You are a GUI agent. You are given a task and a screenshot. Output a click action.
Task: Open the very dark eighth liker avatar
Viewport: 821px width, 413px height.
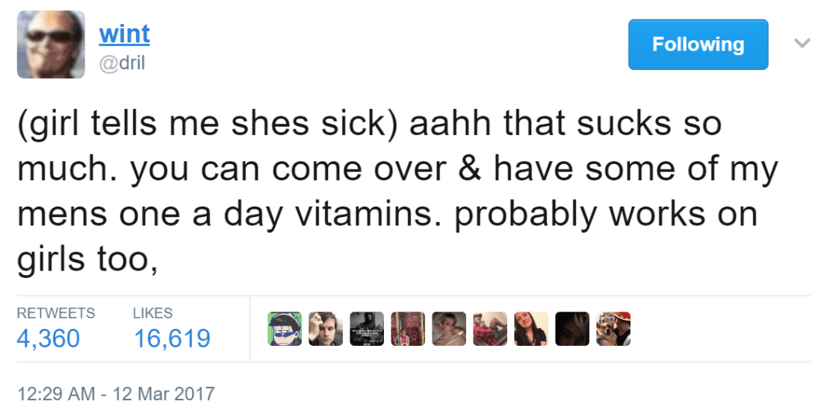click(572, 329)
